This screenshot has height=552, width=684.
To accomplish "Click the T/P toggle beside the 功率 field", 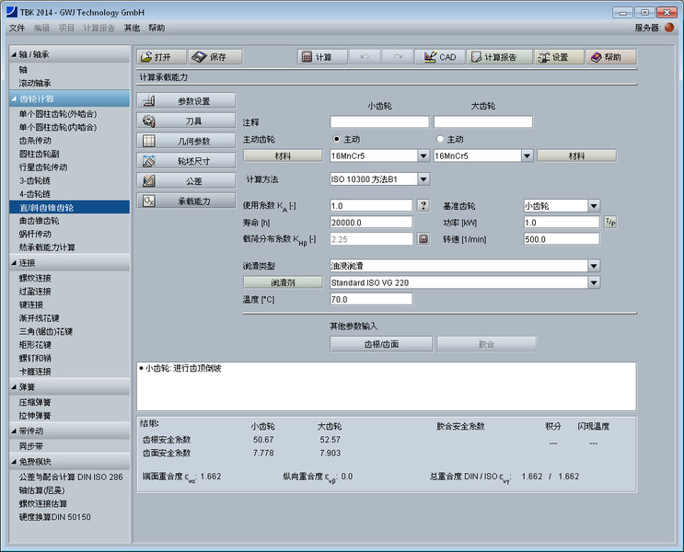I will click(609, 223).
